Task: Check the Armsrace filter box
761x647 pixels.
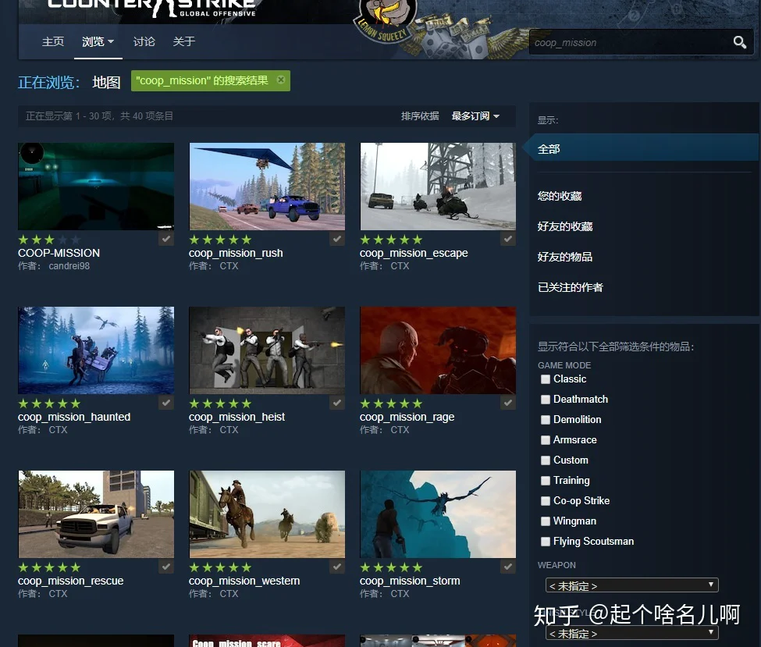Action: tap(546, 440)
